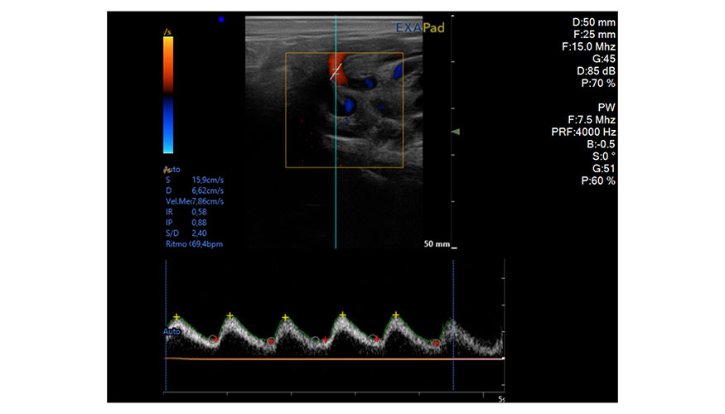
Task: Click the G:51 PW gain parameter
Action: pos(604,169)
